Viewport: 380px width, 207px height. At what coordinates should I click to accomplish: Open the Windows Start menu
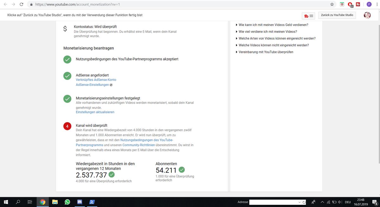(6, 202)
